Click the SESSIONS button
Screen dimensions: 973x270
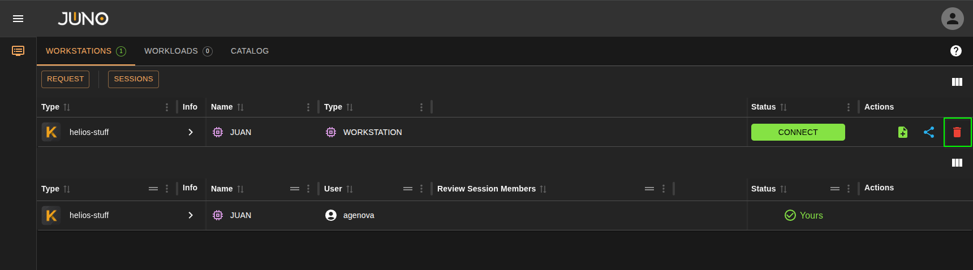pos(133,79)
